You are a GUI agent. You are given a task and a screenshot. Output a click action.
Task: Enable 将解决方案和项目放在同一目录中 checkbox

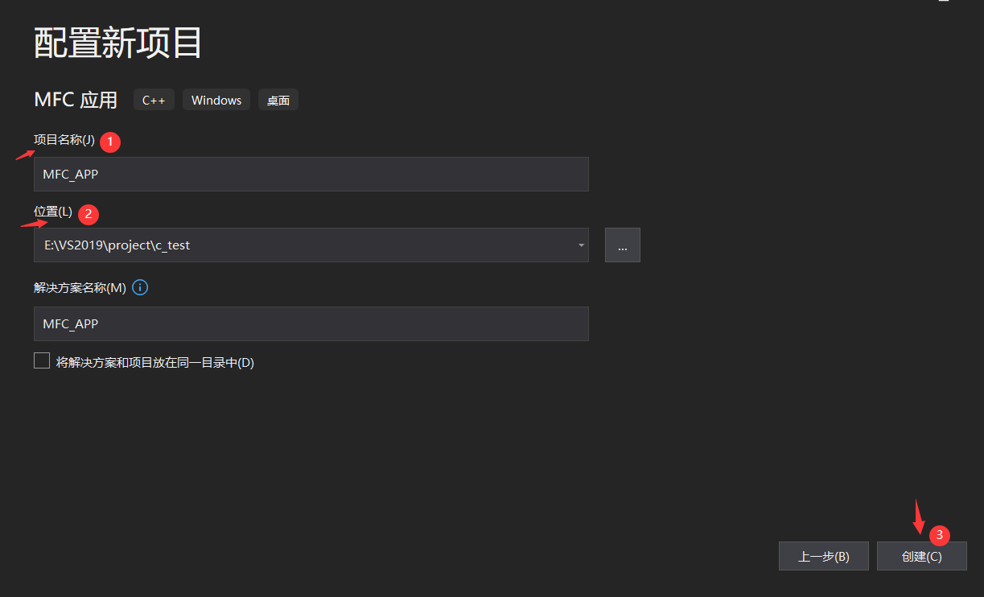42,361
